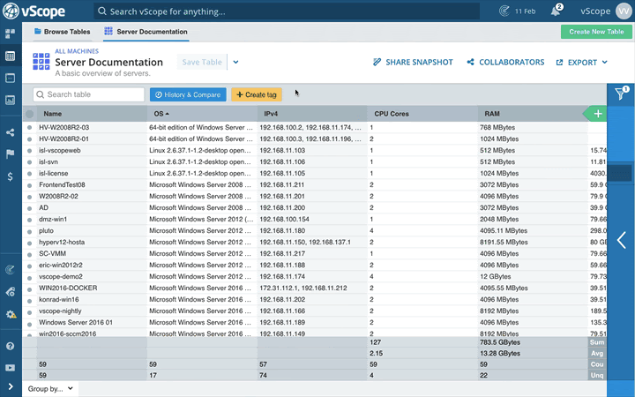Select row isl-vscopeweb circle
The height and width of the screenshot is (397, 635).
coord(30,151)
